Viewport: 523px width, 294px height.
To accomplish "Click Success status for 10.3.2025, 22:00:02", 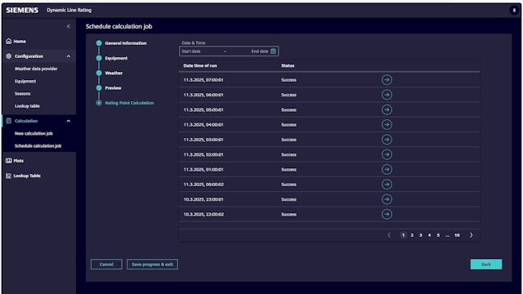I will click(288, 214).
